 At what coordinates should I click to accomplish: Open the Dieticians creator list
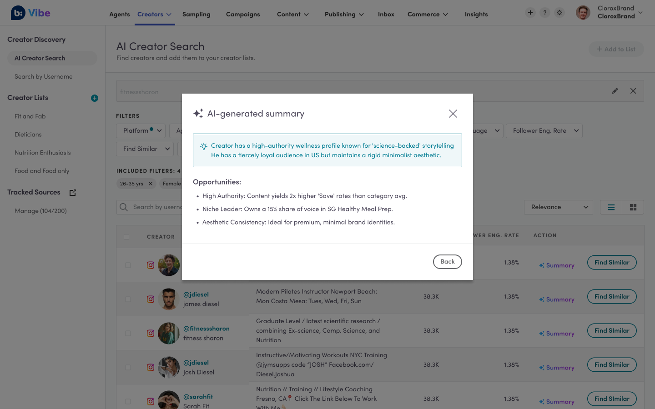(x=28, y=135)
